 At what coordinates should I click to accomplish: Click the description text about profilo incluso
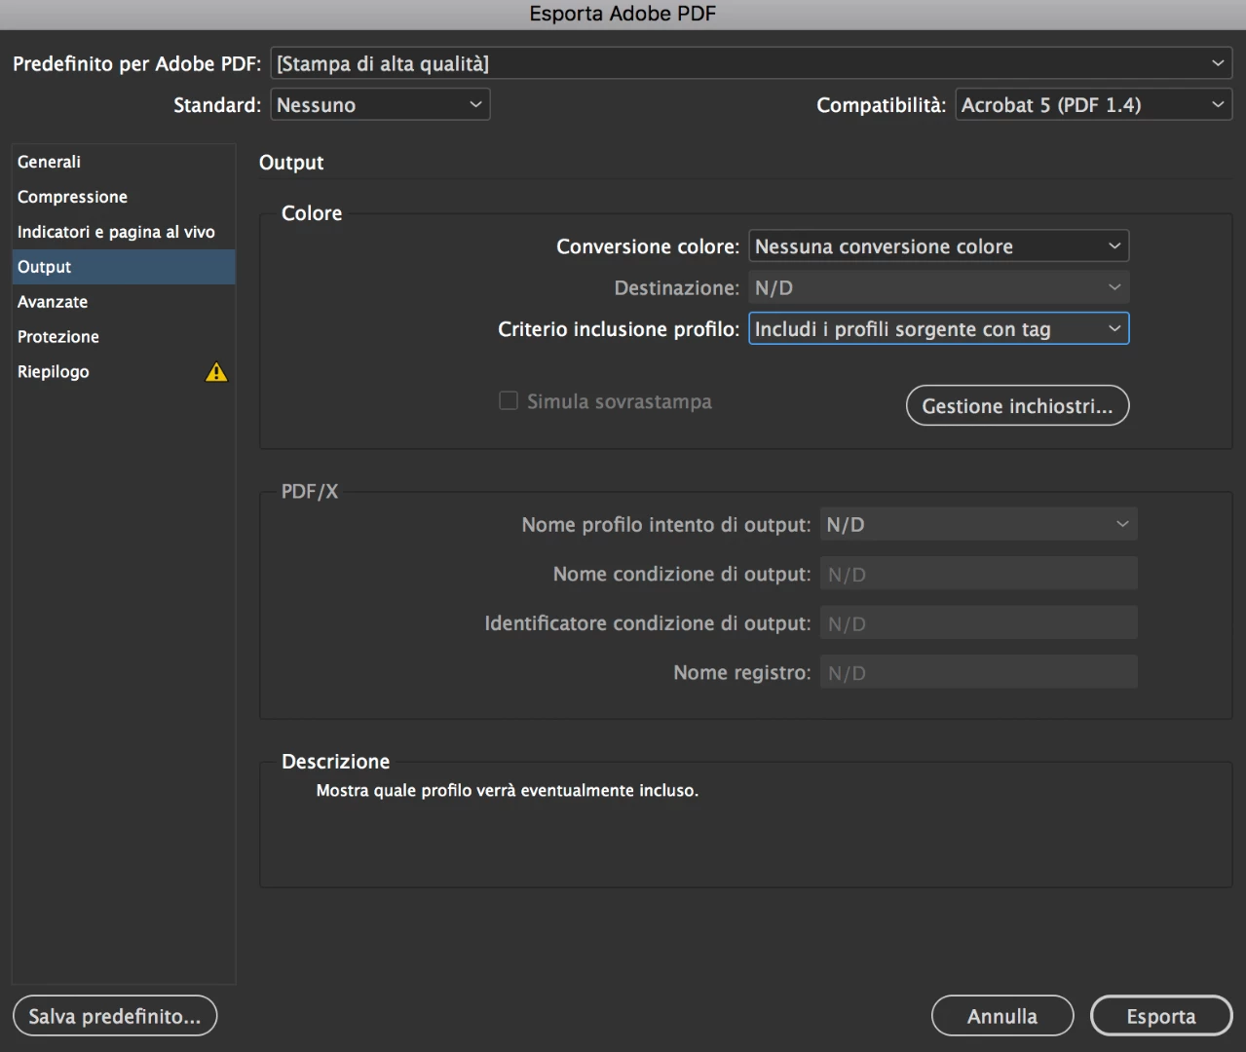(507, 790)
